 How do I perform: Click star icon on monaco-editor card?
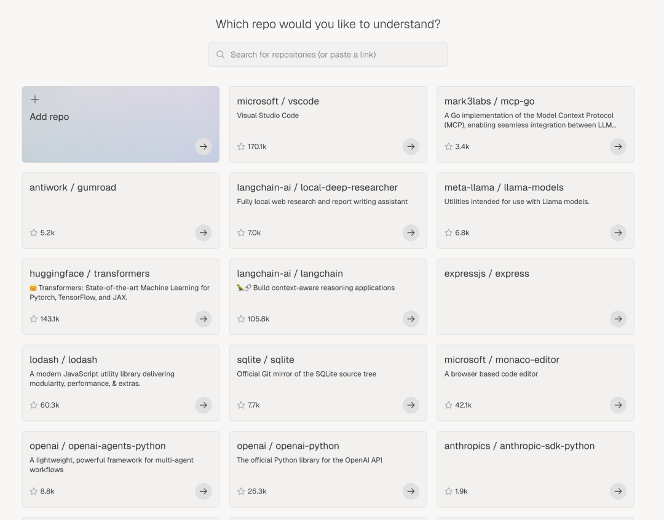coord(448,405)
